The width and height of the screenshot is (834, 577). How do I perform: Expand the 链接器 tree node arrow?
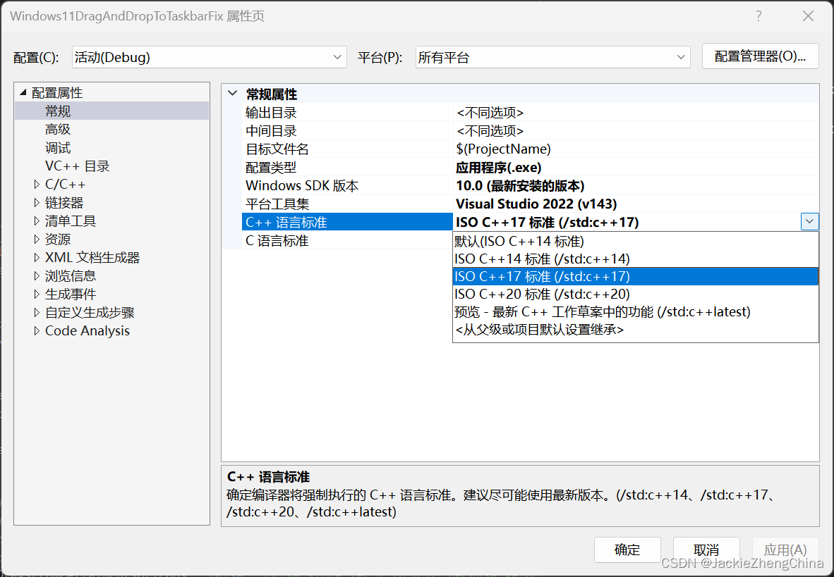click(36, 202)
